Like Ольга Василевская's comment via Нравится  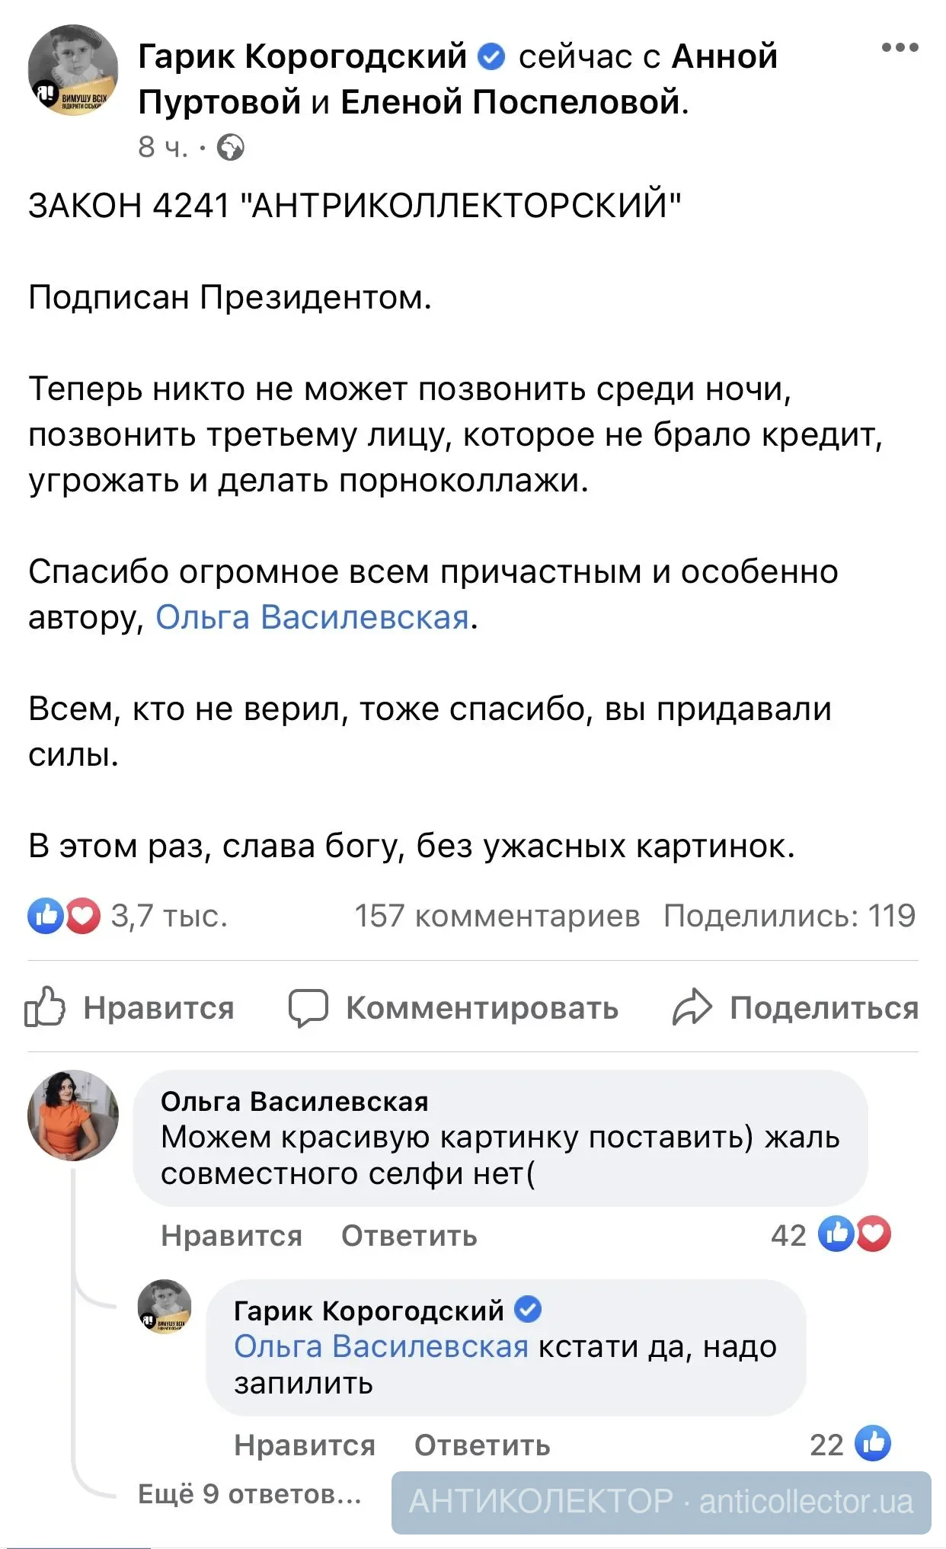232,1235
